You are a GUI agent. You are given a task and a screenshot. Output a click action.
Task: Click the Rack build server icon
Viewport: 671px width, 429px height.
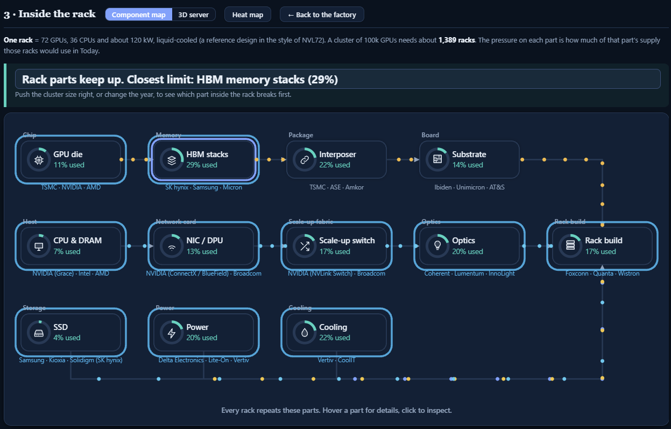coord(570,246)
